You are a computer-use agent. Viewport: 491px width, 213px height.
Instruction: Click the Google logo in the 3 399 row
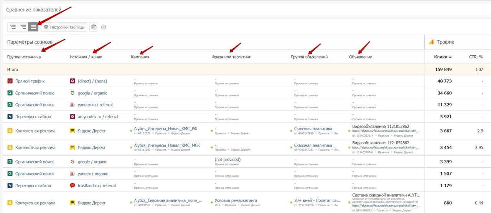72,162
